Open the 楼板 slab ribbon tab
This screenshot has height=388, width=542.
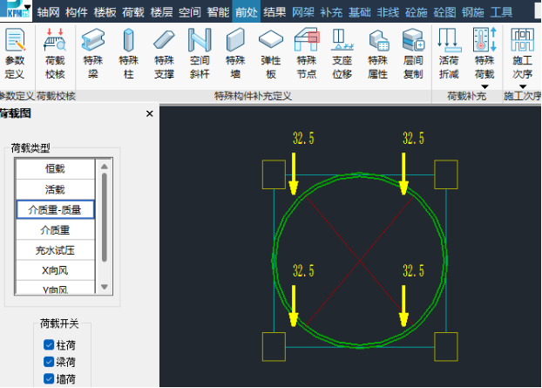tap(105, 11)
